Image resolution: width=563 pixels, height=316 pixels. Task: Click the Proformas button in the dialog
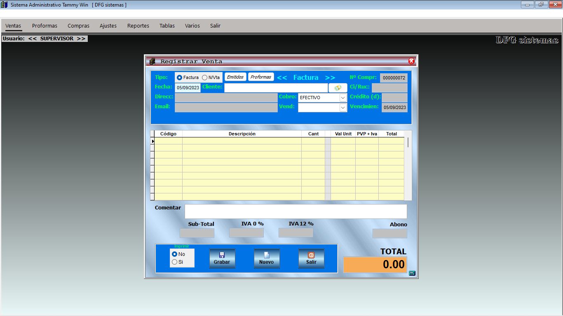pyautogui.click(x=261, y=77)
